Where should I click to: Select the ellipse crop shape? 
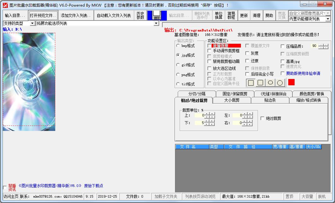pyautogui.click(x=270, y=83)
